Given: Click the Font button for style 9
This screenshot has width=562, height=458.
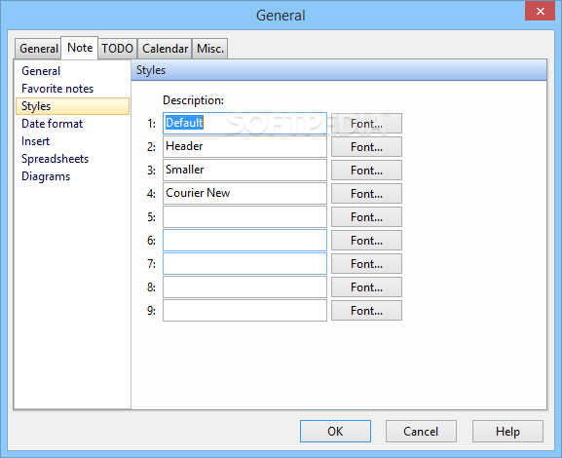Looking at the screenshot, I should 366,310.
